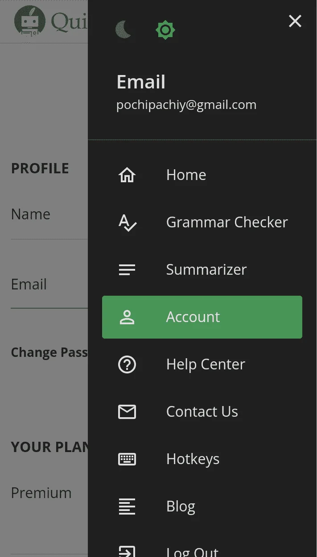Select the Hotkeys menu label
Image resolution: width=317 pixels, height=557 pixels.
(193, 459)
